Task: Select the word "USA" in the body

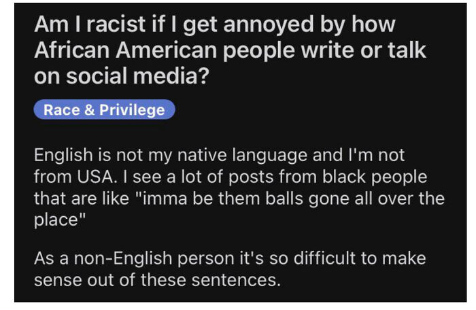Action: click(96, 177)
